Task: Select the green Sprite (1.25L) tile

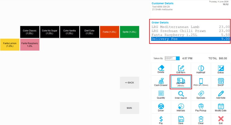Action: click(x=130, y=32)
